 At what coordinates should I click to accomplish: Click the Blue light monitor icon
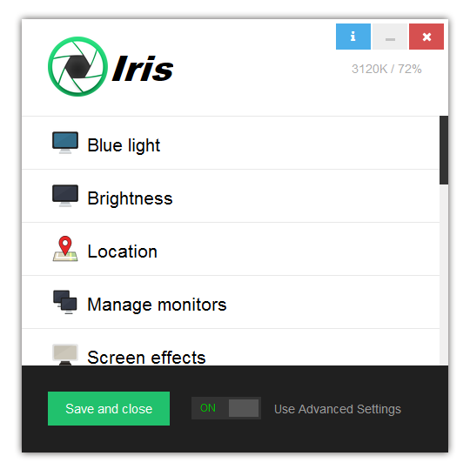point(65,143)
